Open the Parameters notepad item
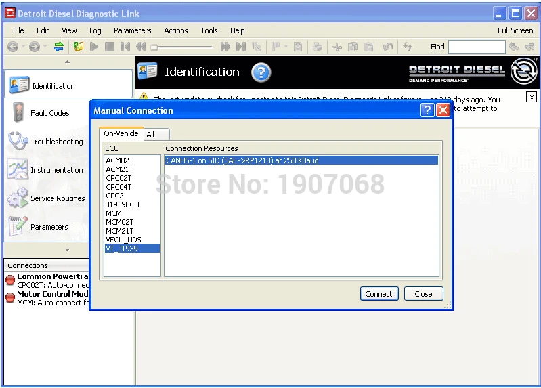This screenshot has height=388, width=541. pyautogui.click(x=49, y=227)
